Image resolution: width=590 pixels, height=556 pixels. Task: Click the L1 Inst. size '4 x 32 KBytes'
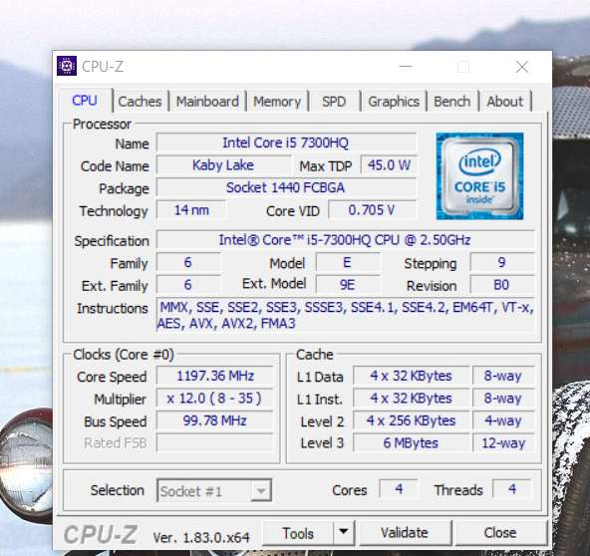(412, 398)
